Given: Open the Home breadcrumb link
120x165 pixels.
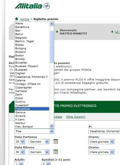Looking at the screenshot, I should tap(24, 19).
